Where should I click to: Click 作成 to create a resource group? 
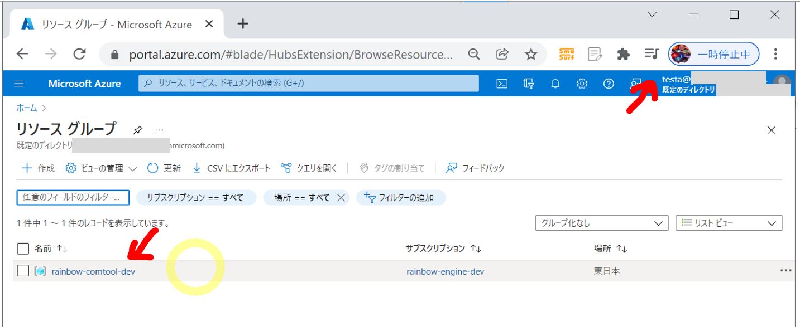[38, 168]
